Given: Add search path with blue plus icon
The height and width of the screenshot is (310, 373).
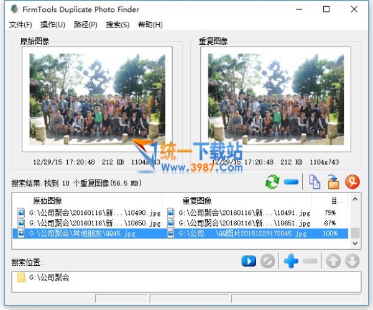Looking at the screenshot, I should (x=291, y=261).
